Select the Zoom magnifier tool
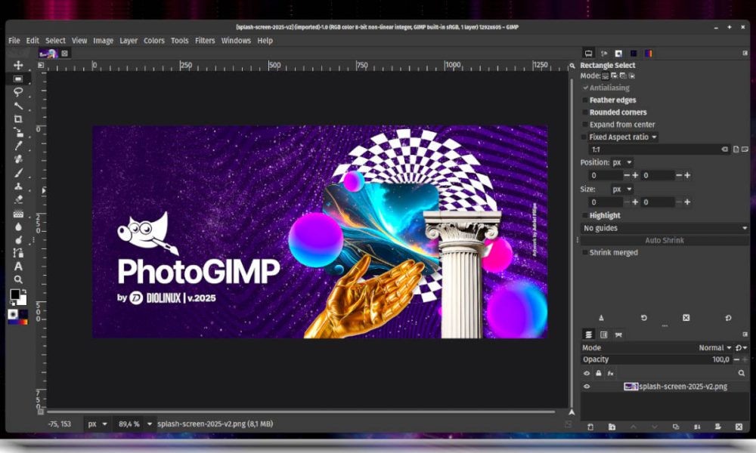The height and width of the screenshot is (453, 756). coord(18,279)
